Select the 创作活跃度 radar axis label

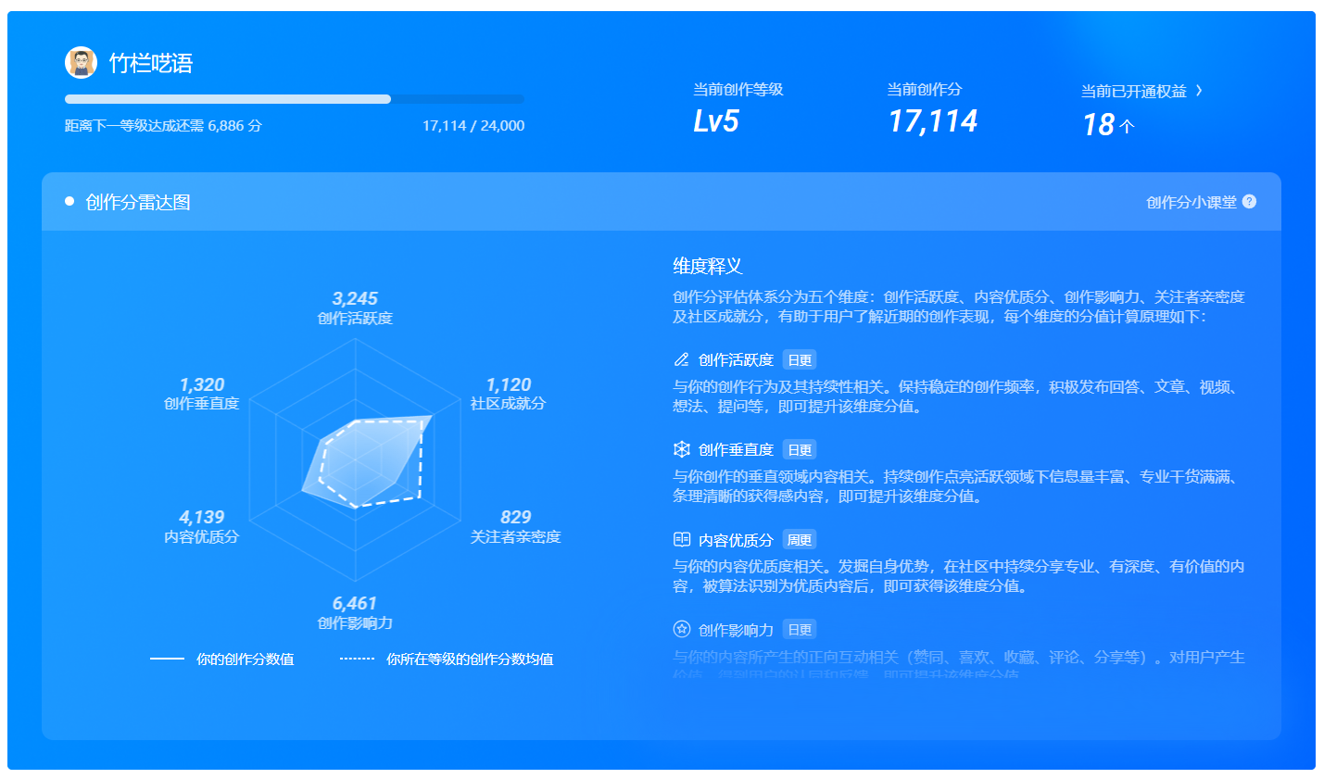coord(355,318)
